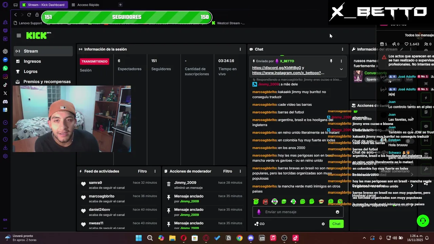Open Opera sidebar downloads

(x=5, y=148)
